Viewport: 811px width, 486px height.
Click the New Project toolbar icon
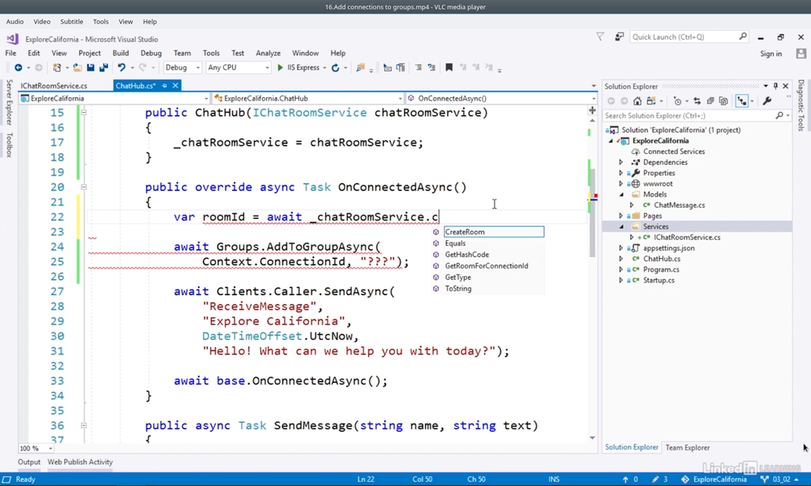coord(57,68)
